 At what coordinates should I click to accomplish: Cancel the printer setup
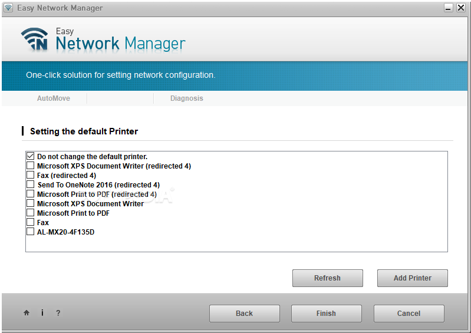[409, 314]
